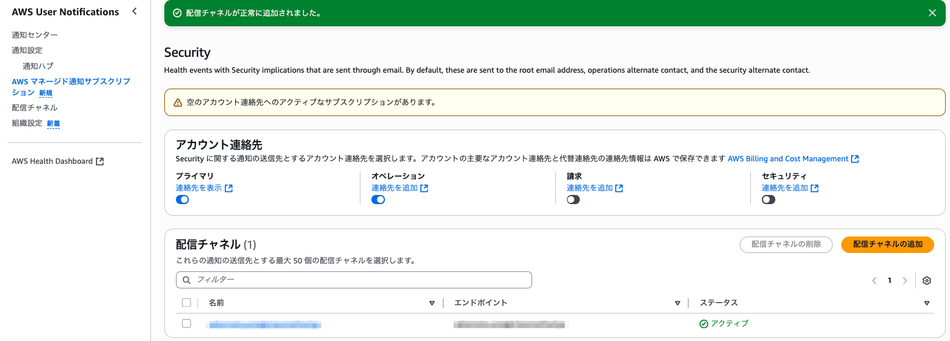This screenshot has height=341, width=950.
Task: Click the yellow warning triangle icon
Action: coord(178,103)
